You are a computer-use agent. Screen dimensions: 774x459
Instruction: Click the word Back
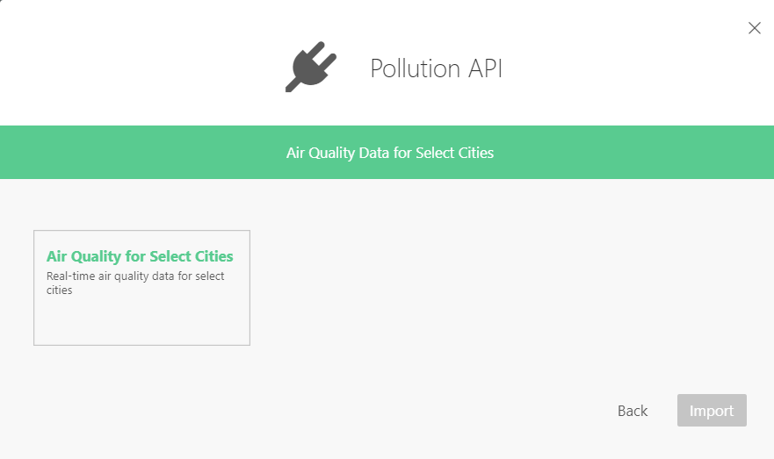(x=633, y=411)
